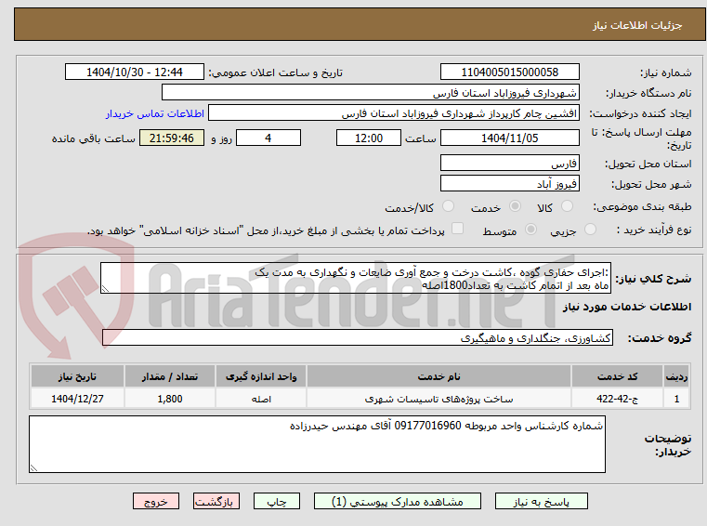Click the شماره نیاز label
707x526 pixels.
[x=665, y=72]
